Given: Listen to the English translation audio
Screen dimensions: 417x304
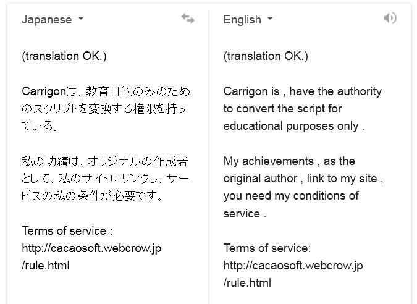Looking at the screenshot, I should tap(390, 19).
